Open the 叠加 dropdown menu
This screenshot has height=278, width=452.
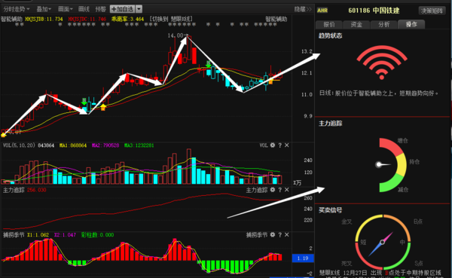44,9
